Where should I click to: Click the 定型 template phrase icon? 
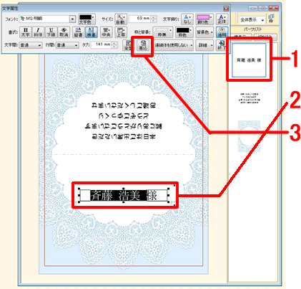[x=129, y=45]
